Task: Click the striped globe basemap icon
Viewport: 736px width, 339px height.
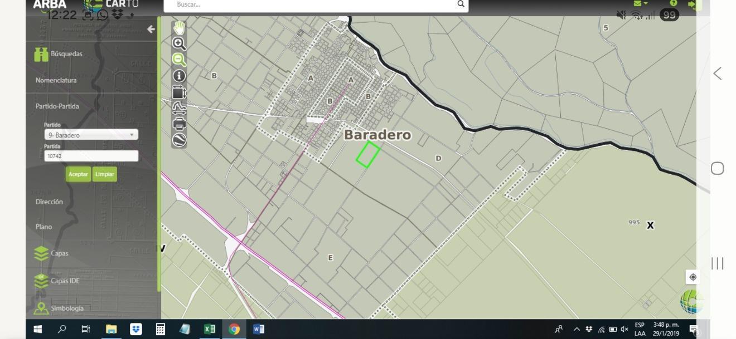Action: click(x=179, y=140)
